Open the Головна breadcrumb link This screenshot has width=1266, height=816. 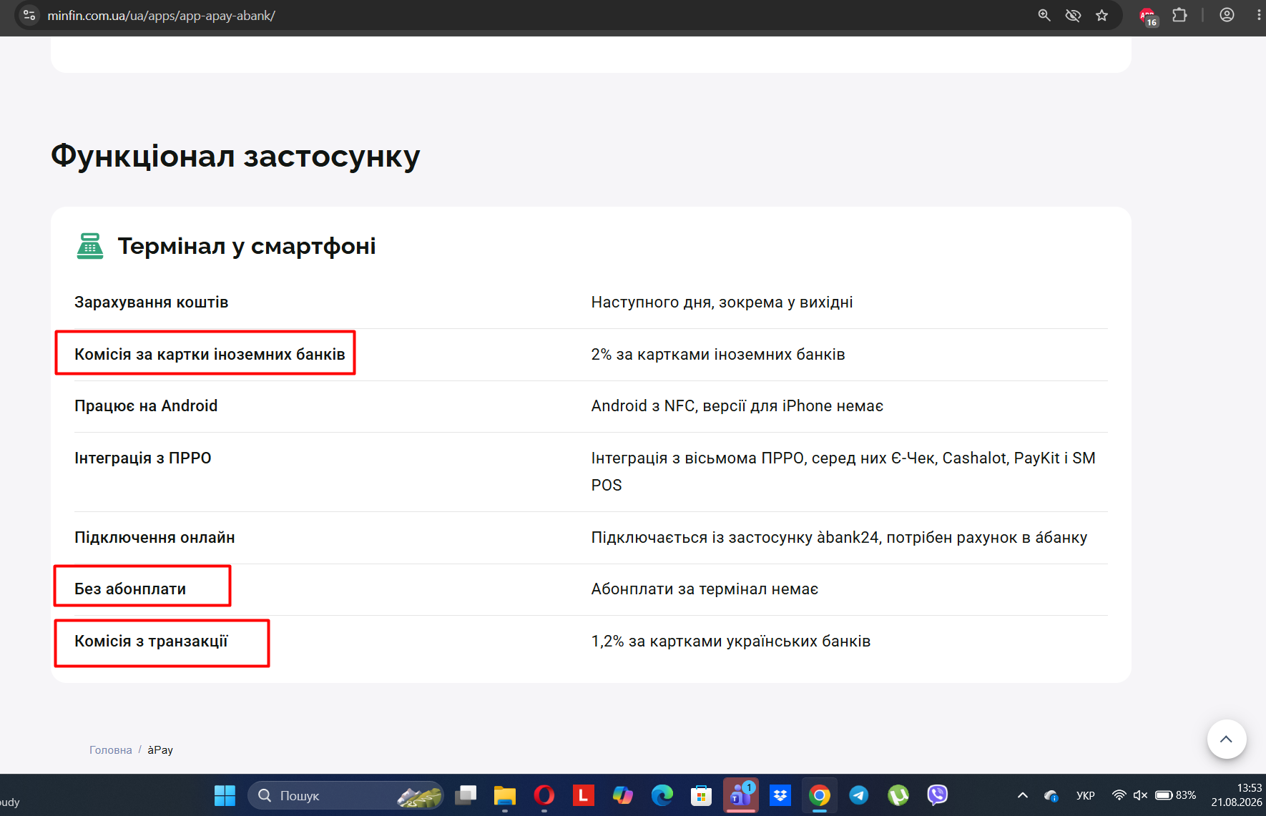tap(110, 750)
